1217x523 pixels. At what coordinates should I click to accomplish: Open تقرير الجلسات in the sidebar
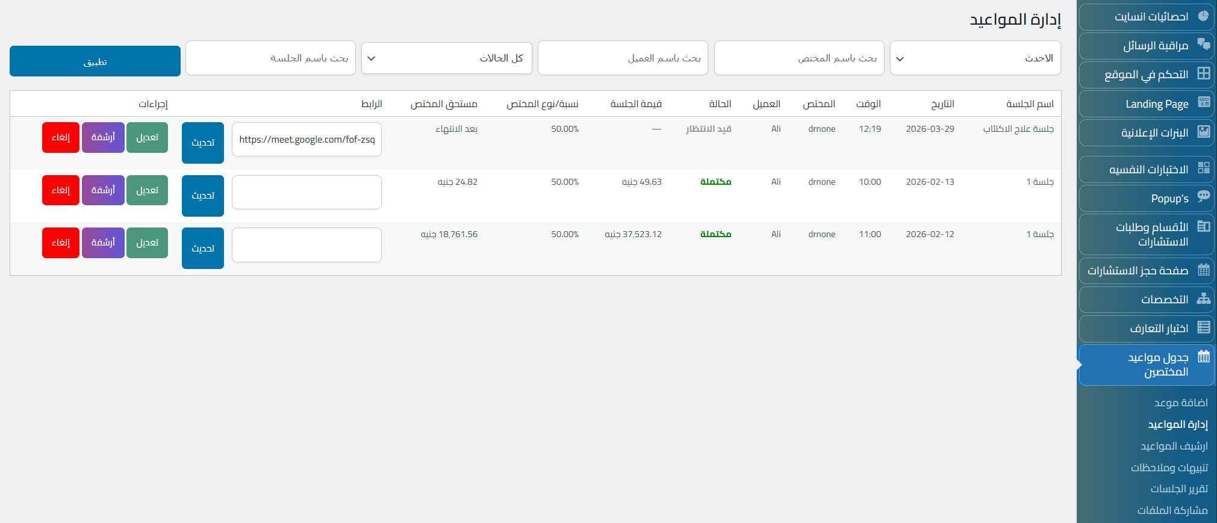coord(1178,489)
